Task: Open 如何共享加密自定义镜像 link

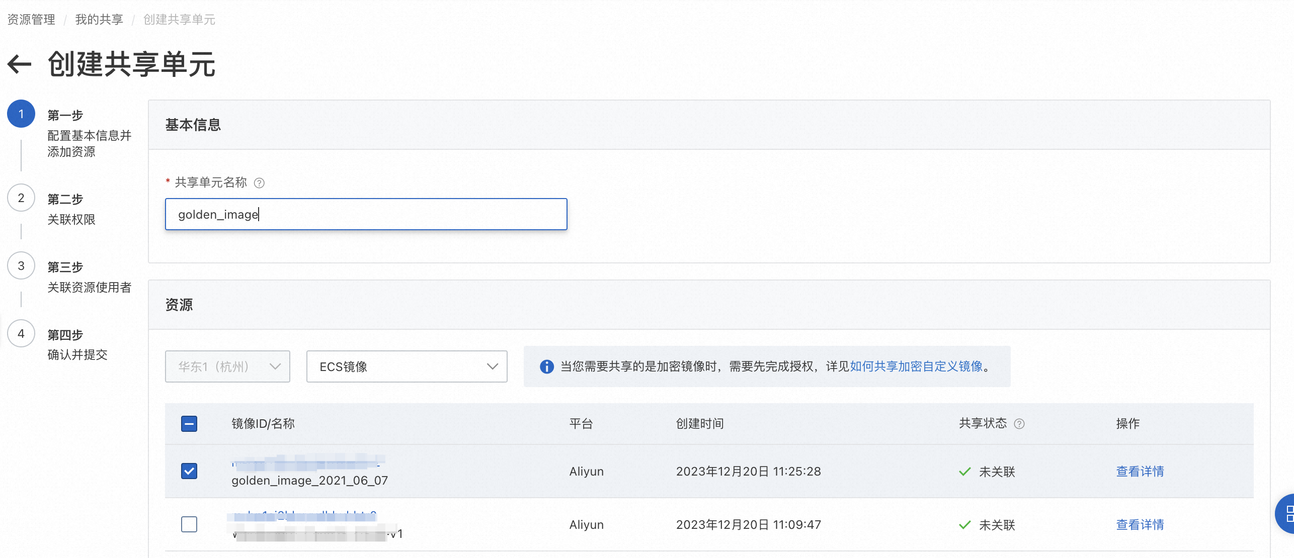Action: pos(916,366)
